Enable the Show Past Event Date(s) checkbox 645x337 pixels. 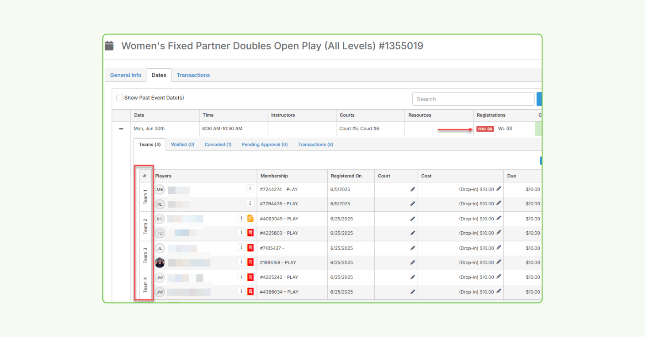pos(119,97)
